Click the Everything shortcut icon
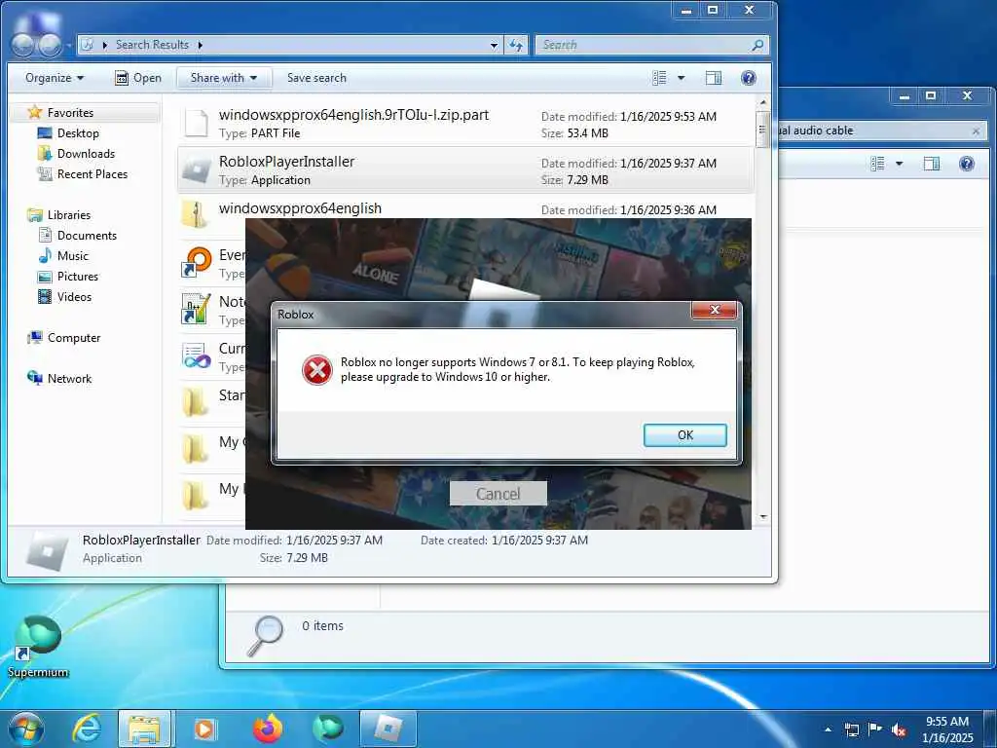Viewport: 997px width, 748px height. (196, 263)
